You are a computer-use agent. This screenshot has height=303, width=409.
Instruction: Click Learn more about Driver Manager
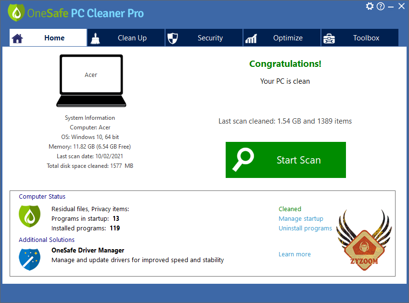click(x=294, y=254)
